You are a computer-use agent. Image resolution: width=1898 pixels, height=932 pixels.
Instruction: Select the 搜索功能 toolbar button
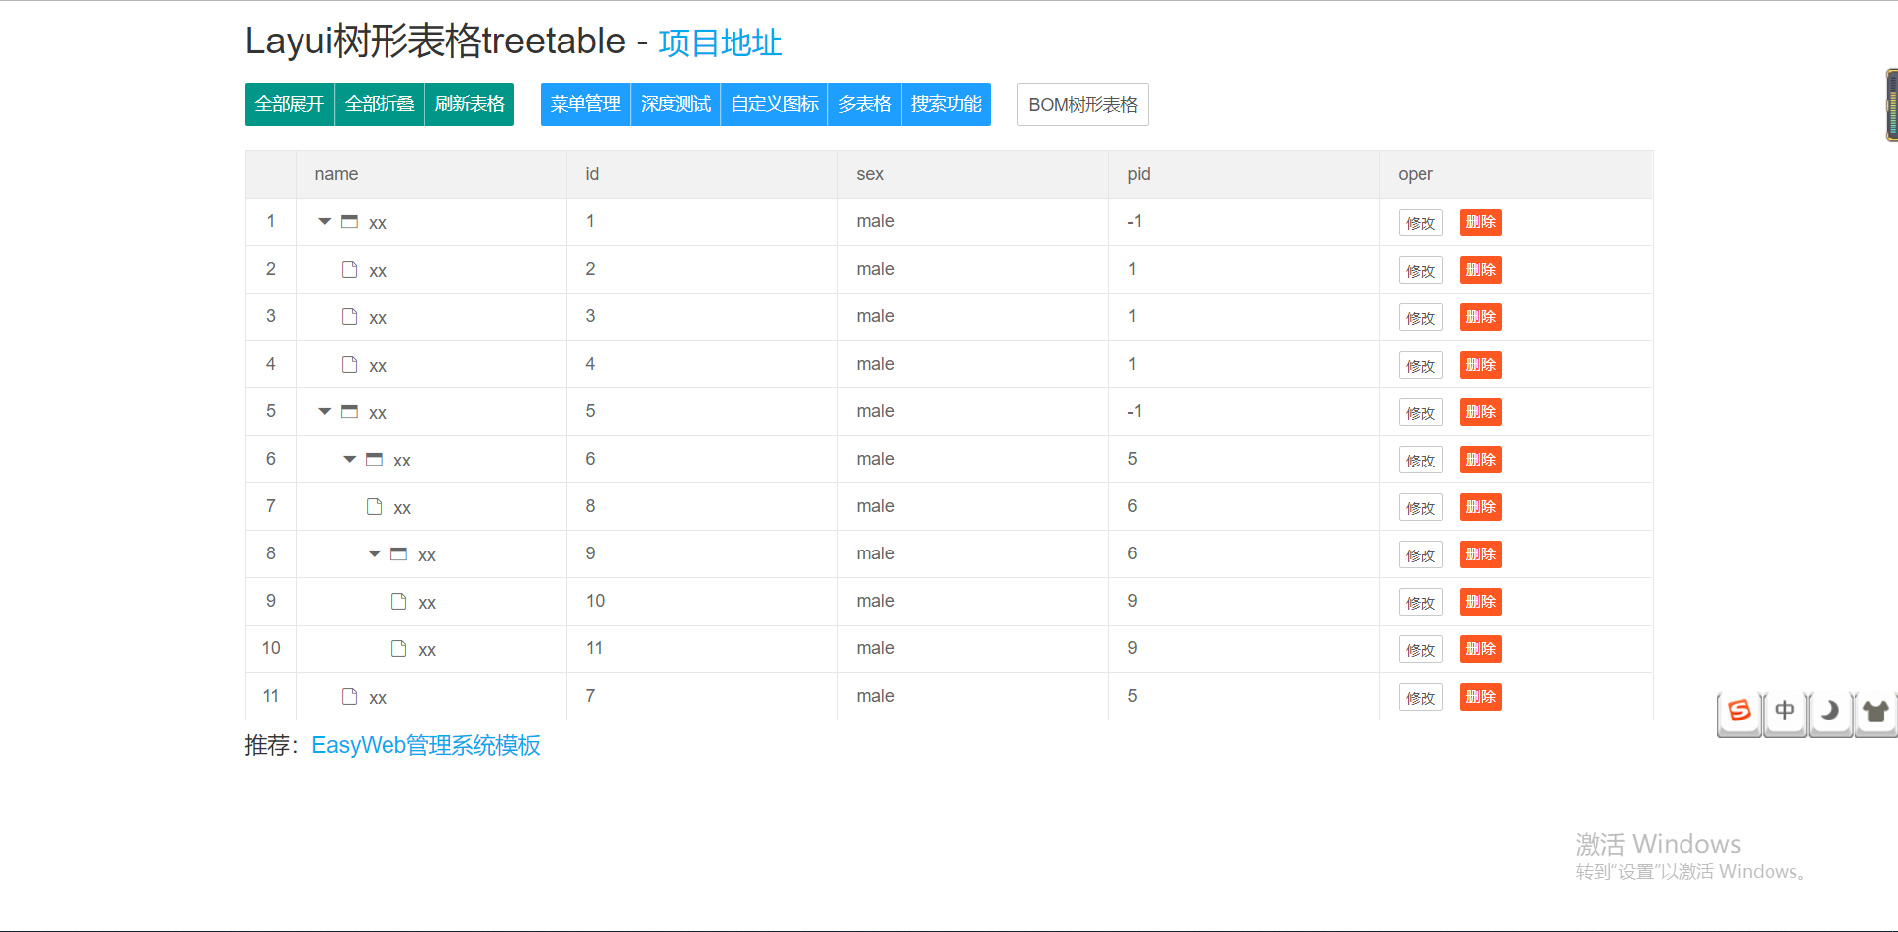[x=944, y=104]
